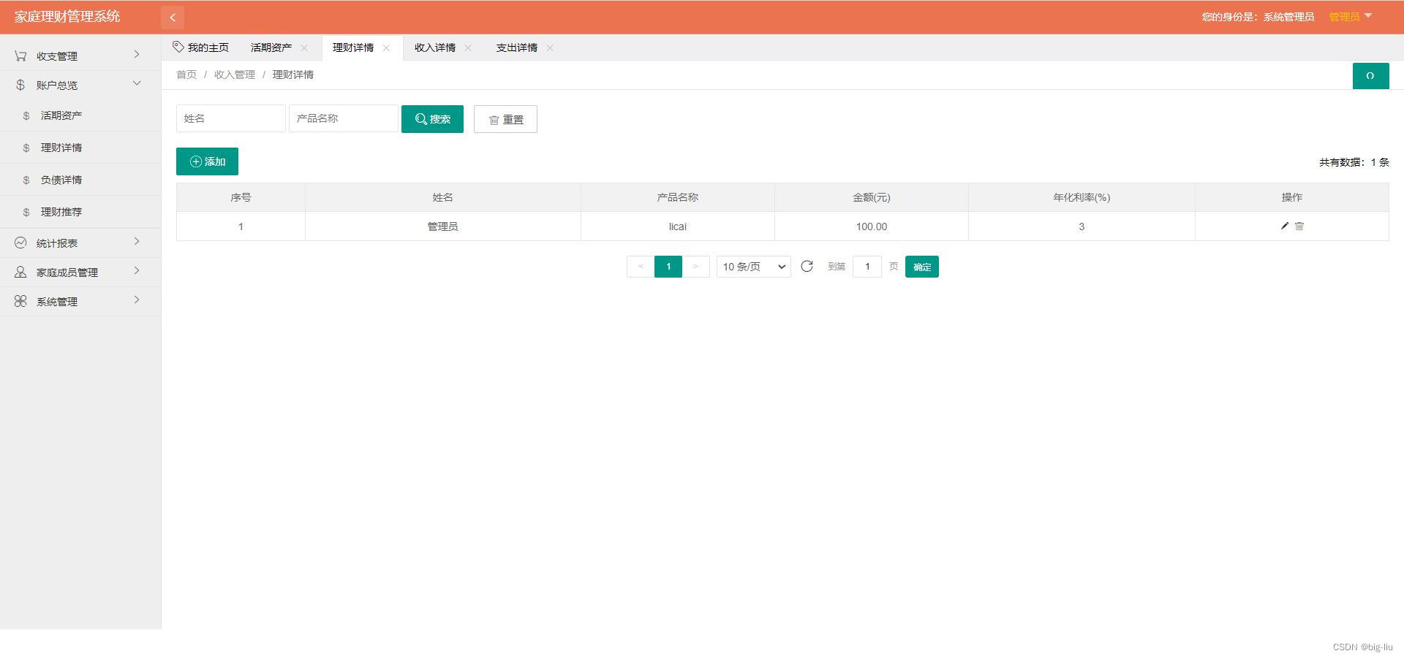This screenshot has height=659, width=1404.
Task: Delete the licai row with trash icon
Action: click(1299, 226)
